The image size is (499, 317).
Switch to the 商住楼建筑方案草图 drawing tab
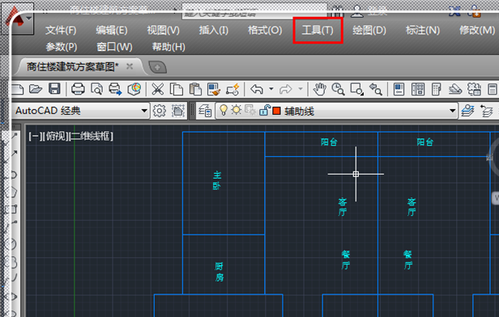(x=73, y=66)
